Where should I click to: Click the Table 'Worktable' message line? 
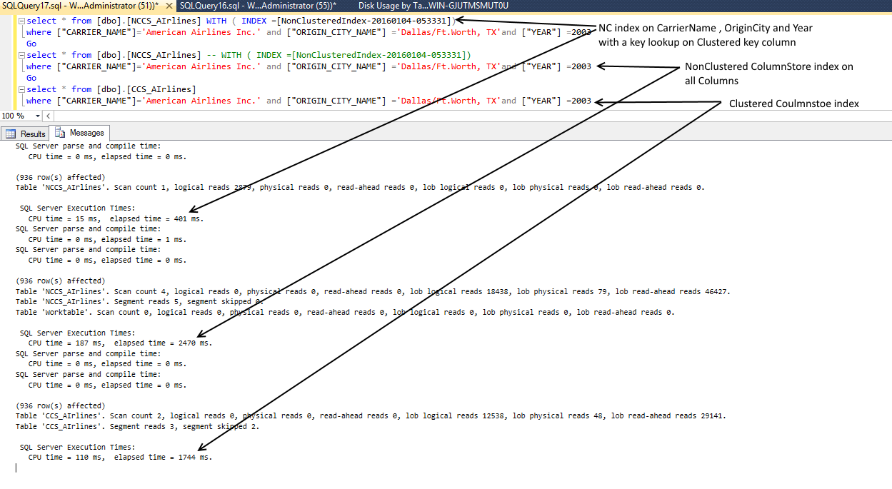click(345, 312)
